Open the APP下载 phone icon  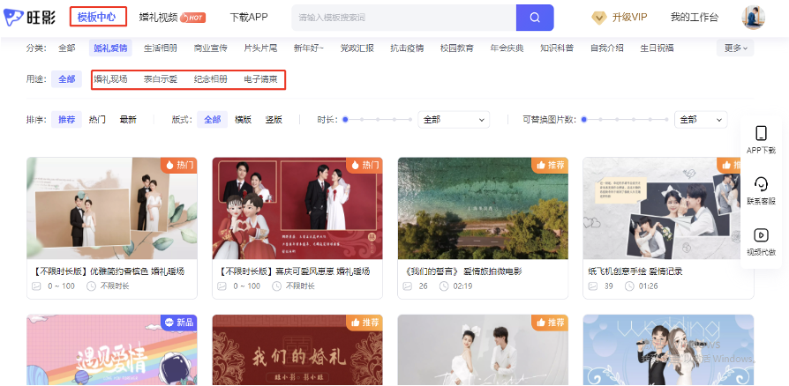coord(760,133)
